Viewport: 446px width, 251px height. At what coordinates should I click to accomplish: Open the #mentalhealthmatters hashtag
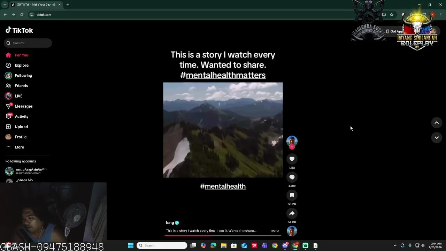pyautogui.click(x=223, y=75)
